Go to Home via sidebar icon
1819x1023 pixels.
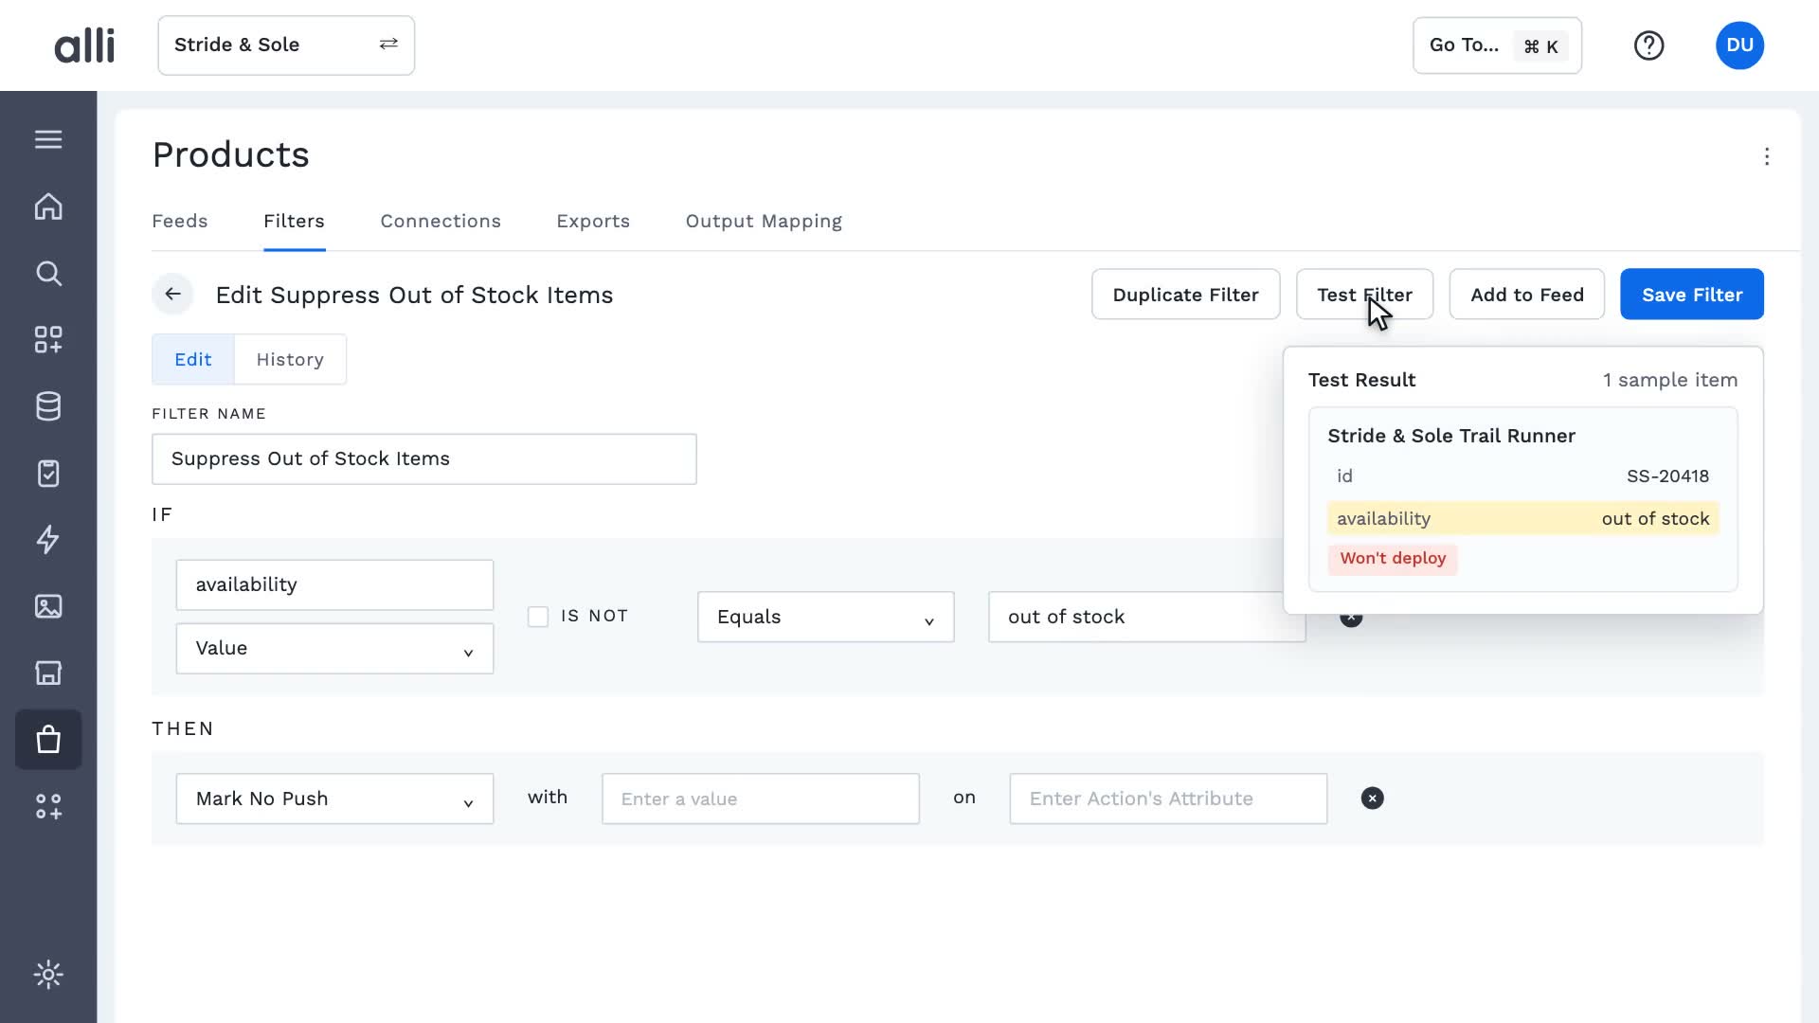(x=48, y=206)
